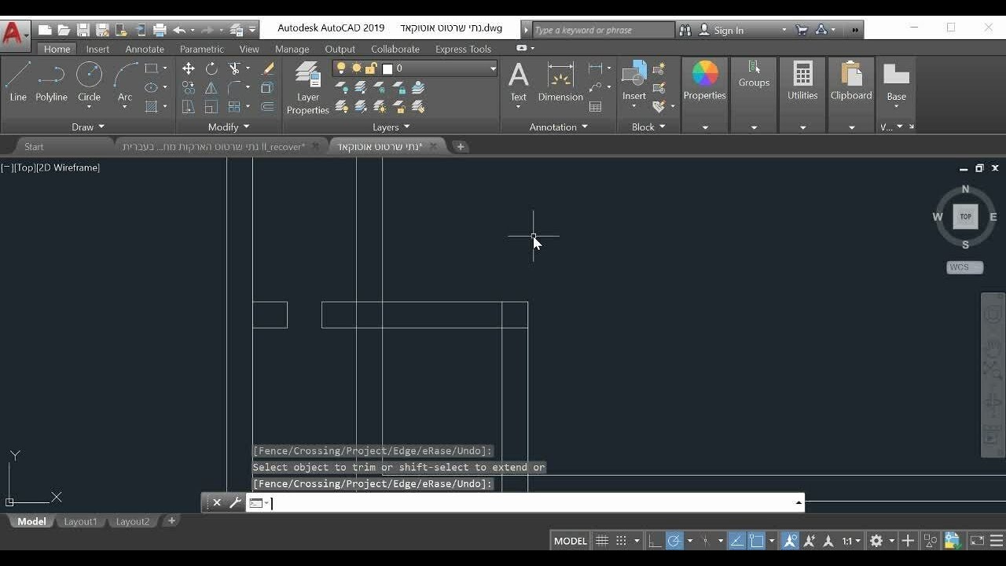
Task: Open the Annotate ribbon tab
Action: tap(145, 49)
